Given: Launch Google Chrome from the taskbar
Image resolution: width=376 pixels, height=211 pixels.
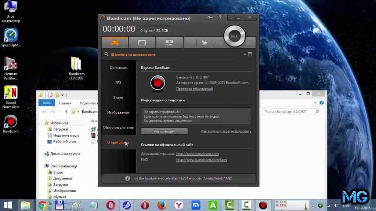Looking at the screenshot, I should pyautogui.click(x=43, y=205).
